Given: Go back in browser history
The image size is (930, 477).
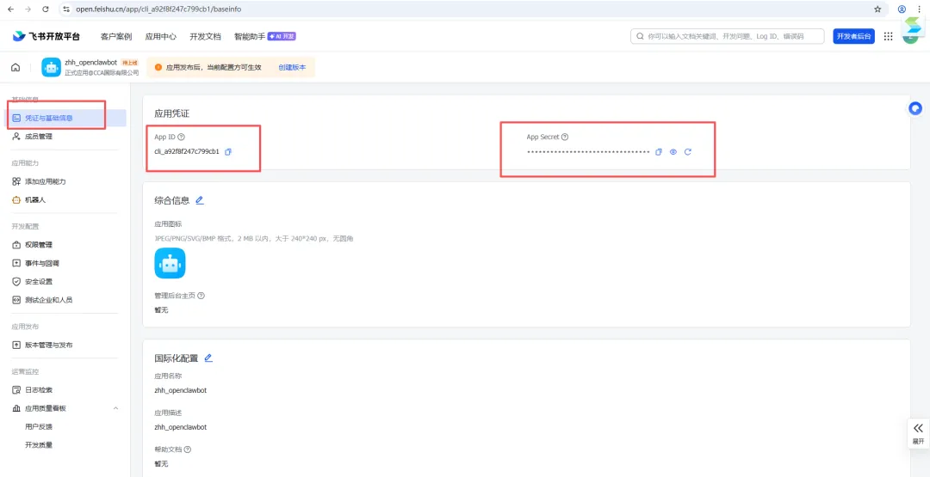Looking at the screenshot, I should (10, 9).
